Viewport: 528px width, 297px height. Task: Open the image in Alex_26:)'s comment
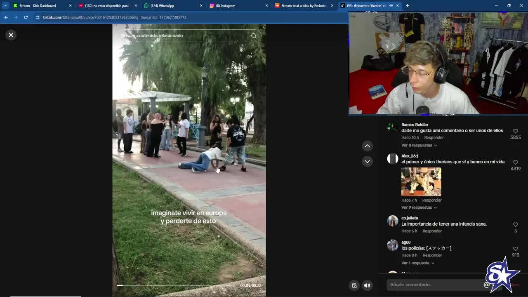click(421, 182)
